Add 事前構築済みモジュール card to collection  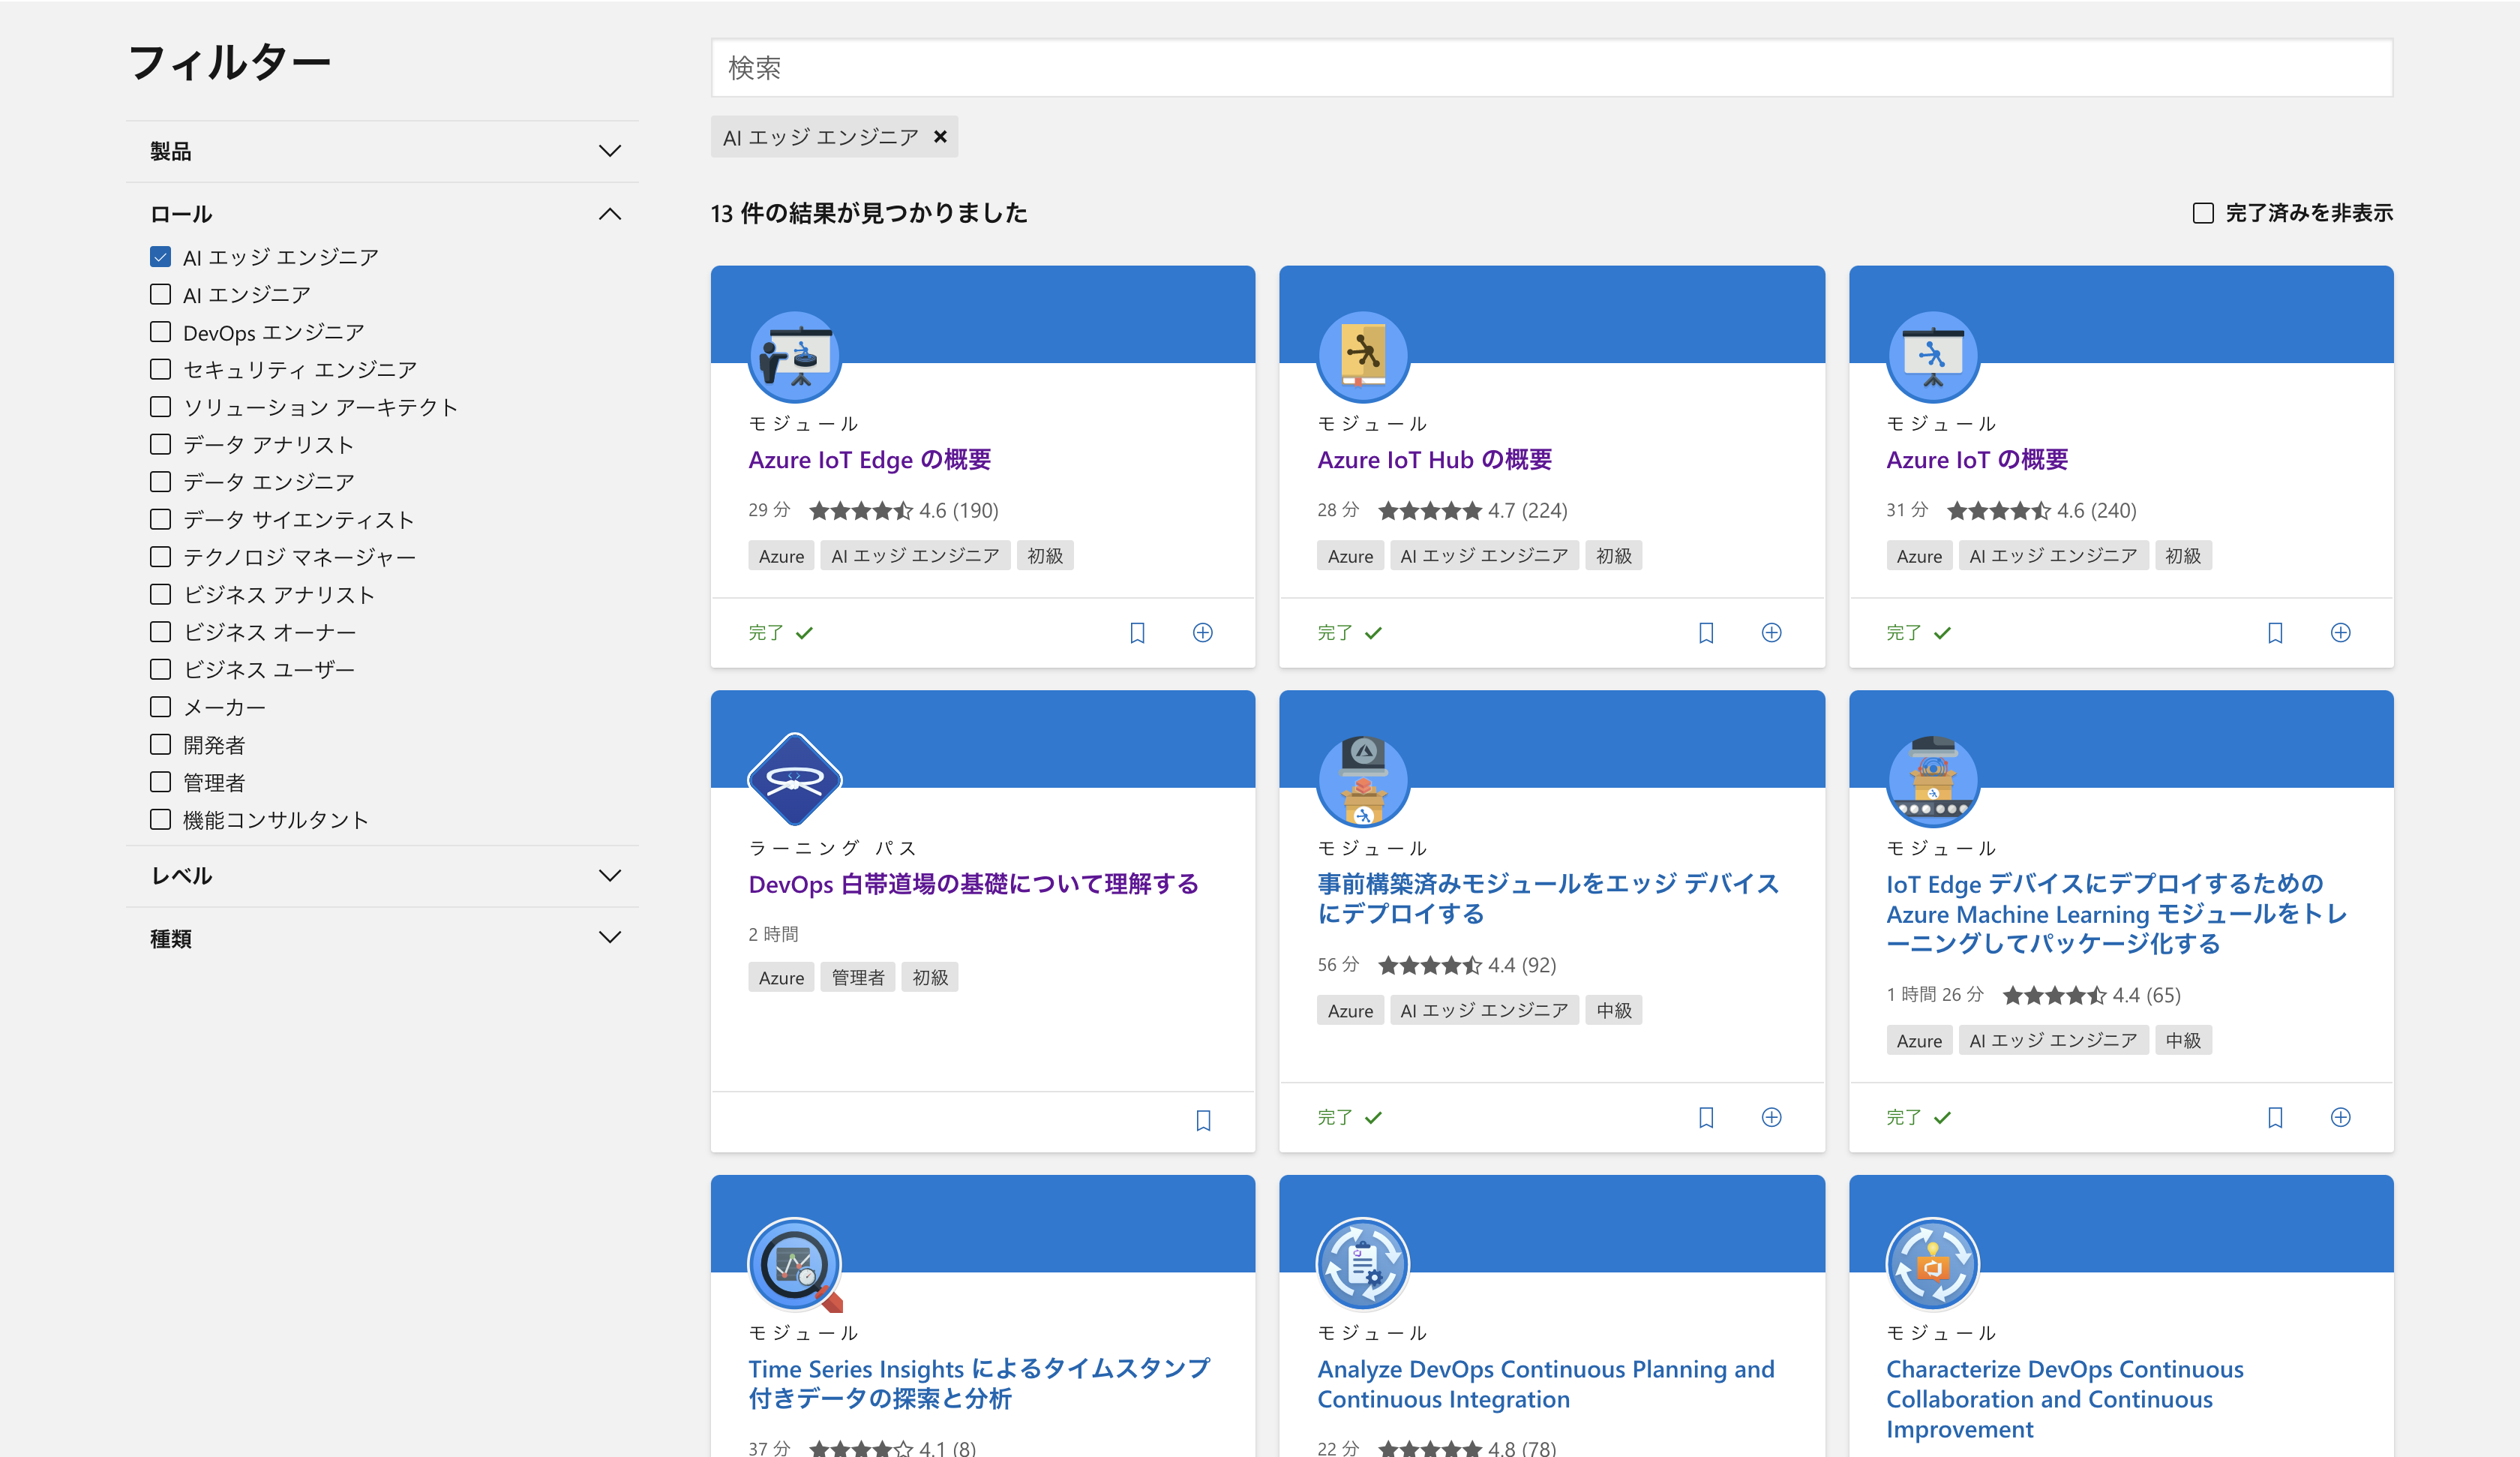pyautogui.click(x=1771, y=1117)
